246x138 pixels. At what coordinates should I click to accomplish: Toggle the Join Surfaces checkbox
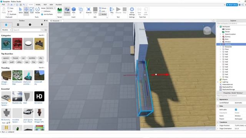[42, 14]
